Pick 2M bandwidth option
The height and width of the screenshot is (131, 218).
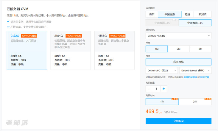pyautogui.click(x=178, y=49)
